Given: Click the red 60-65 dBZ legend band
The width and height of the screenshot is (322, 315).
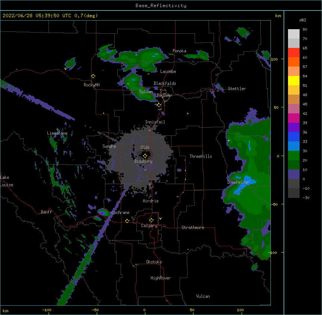Looking at the screenshot, I should pyautogui.click(x=294, y=52).
